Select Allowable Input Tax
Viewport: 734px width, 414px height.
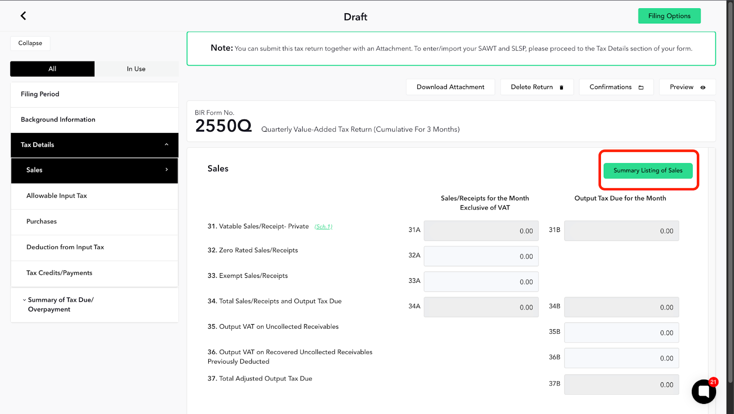pos(95,196)
